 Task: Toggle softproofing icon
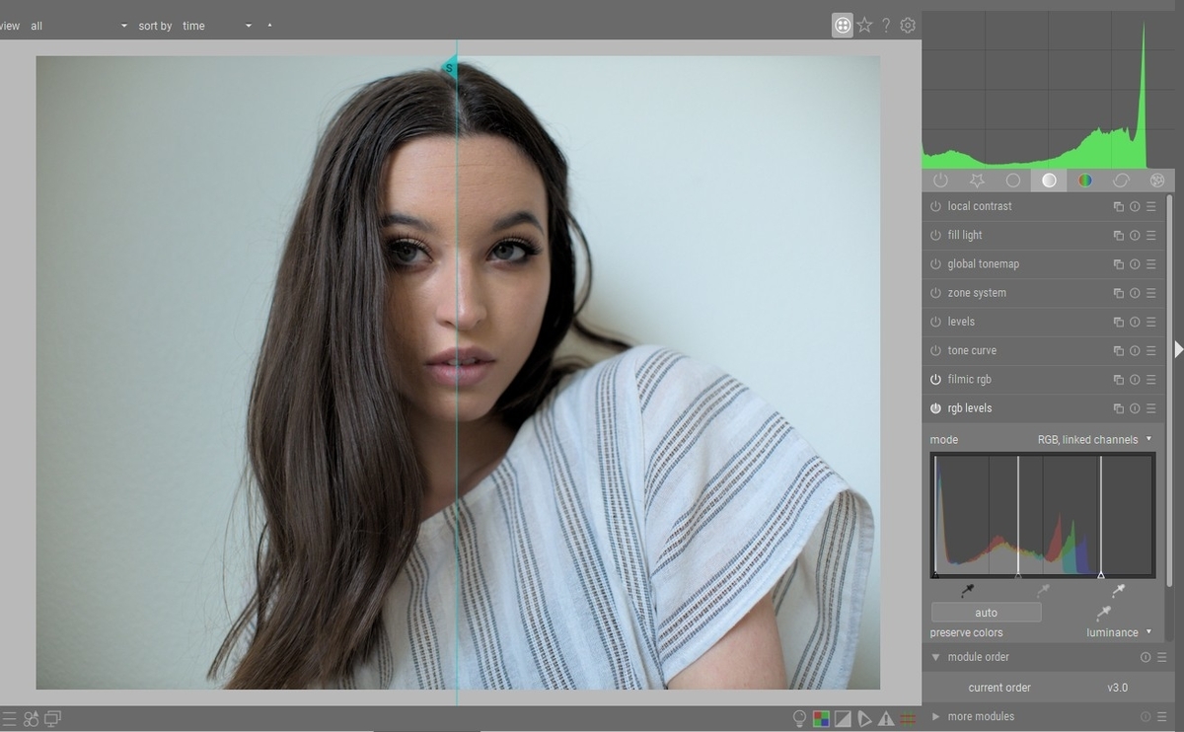pyautogui.click(x=864, y=719)
